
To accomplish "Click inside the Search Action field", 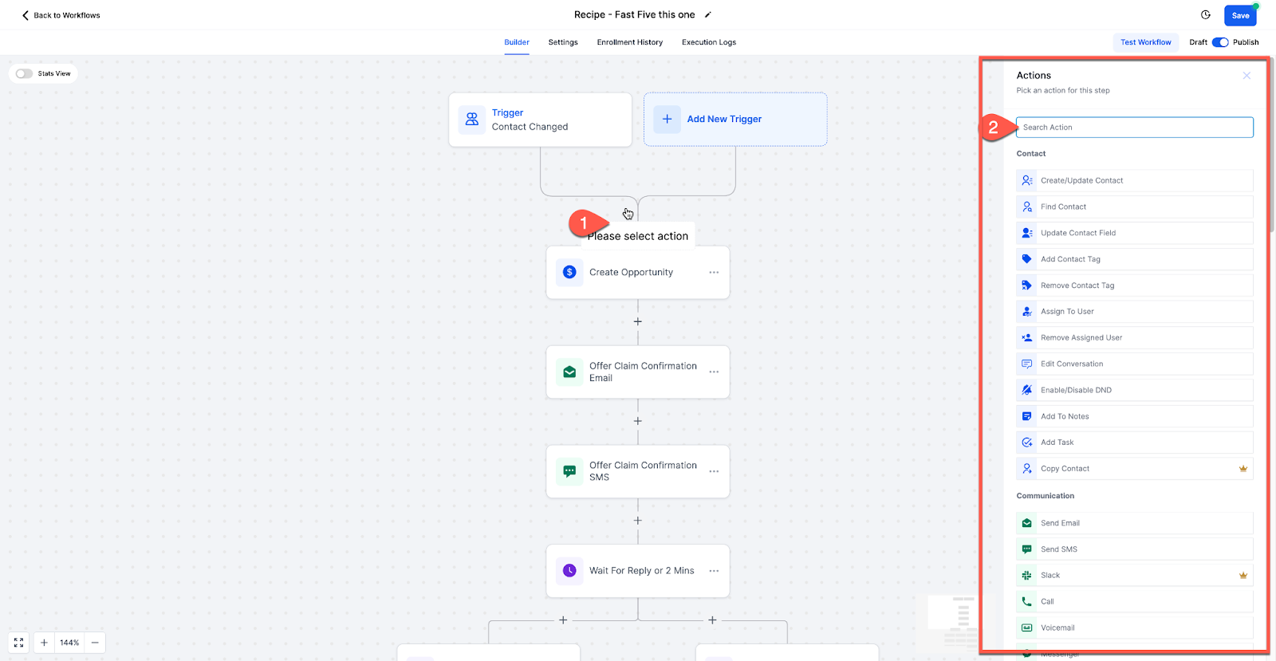I will click(1132, 127).
